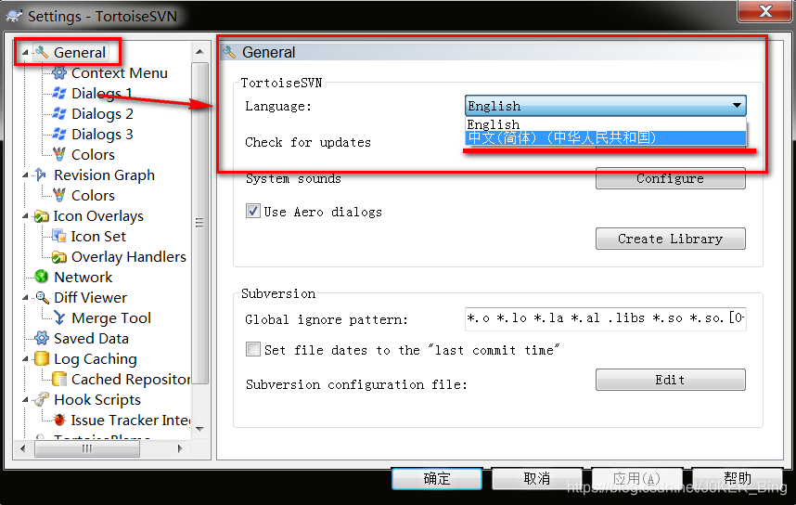Open the Overlay Handlers settings page
Image resolution: width=796 pixels, height=505 pixels.
click(128, 256)
